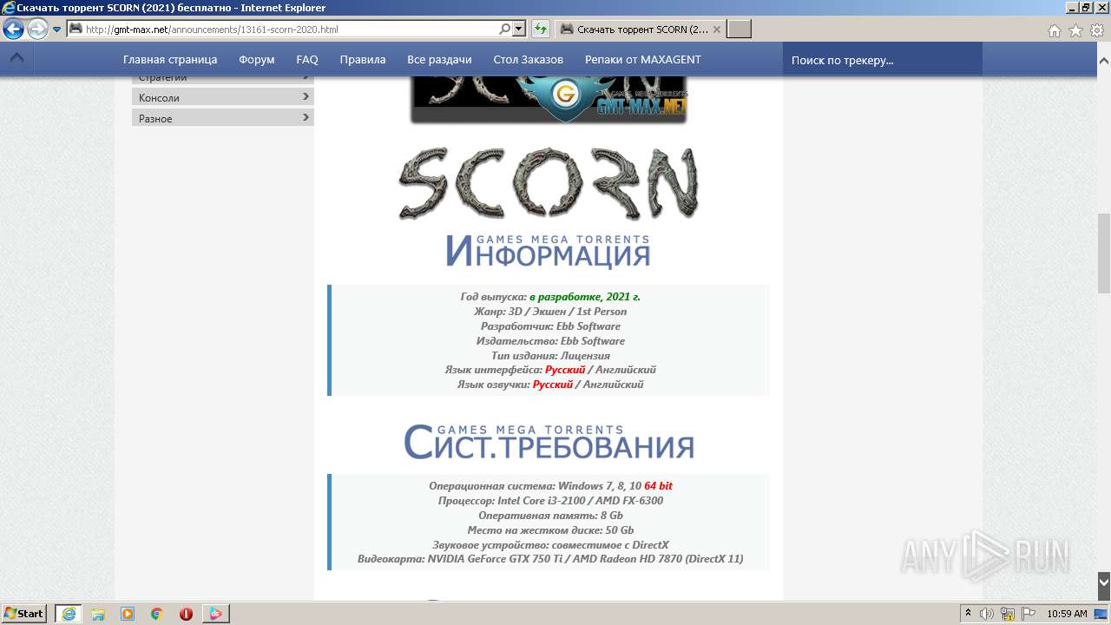This screenshot has height=625, width=1111.
Task: Click the browser Forward arrow button
Action: click(x=37, y=30)
